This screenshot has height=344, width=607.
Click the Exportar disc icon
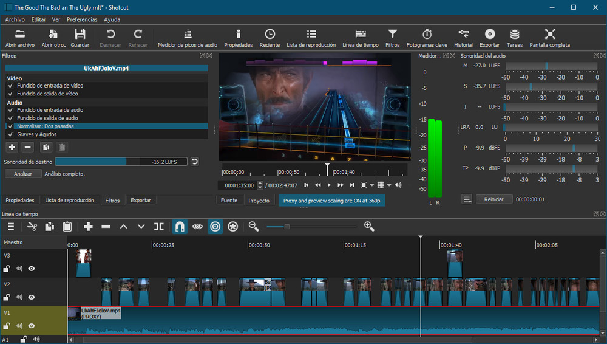(x=490, y=38)
